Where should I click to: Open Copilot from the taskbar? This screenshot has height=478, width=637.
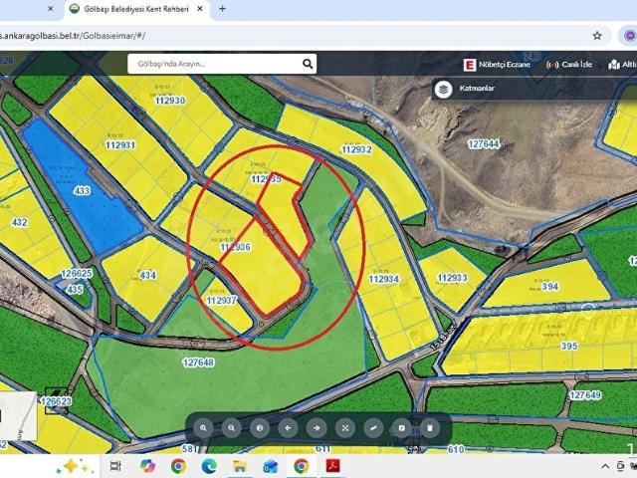coord(147,466)
